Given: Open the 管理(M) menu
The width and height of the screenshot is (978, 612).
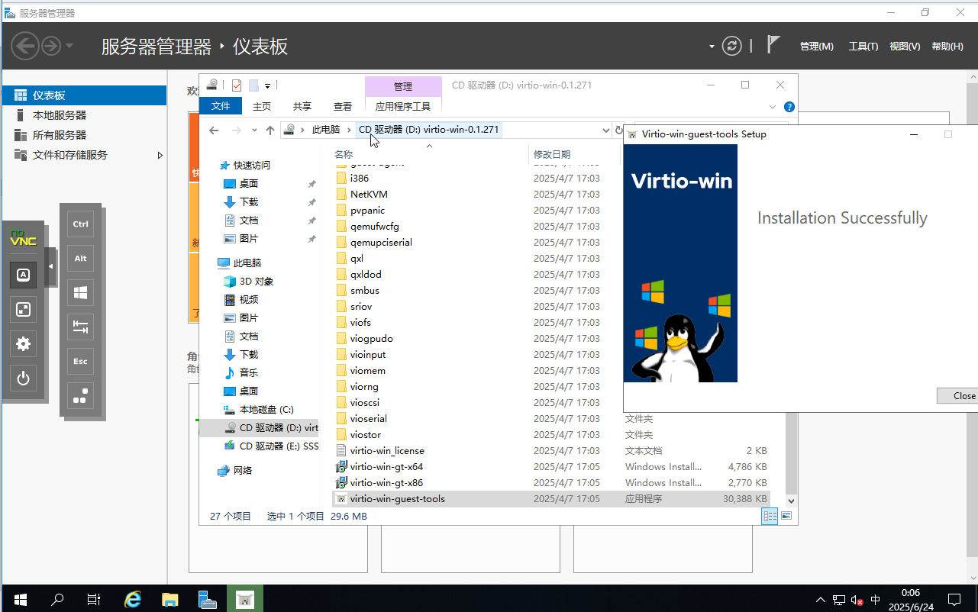Looking at the screenshot, I should 816,47.
